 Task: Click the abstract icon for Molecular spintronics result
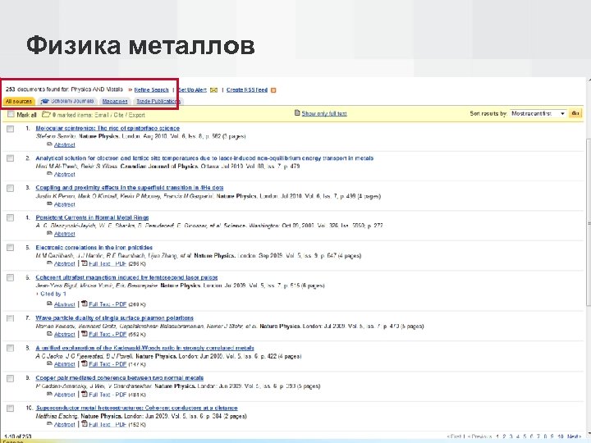(x=49, y=144)
